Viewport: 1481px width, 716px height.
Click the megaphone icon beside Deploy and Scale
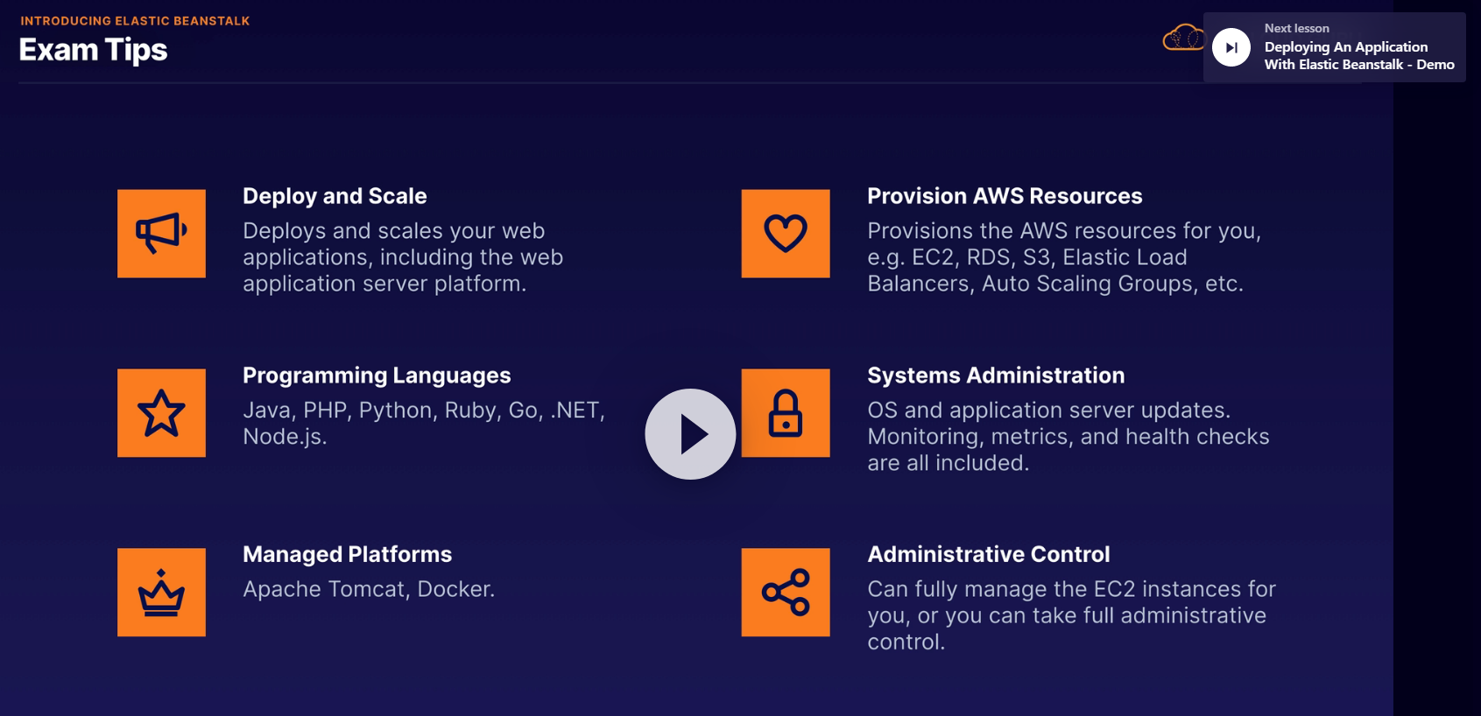[161, 234]
